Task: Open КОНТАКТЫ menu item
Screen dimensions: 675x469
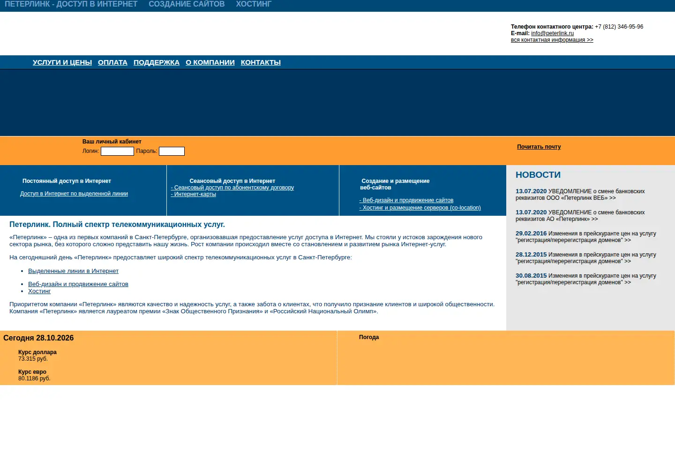Action: tap(261, 62)
